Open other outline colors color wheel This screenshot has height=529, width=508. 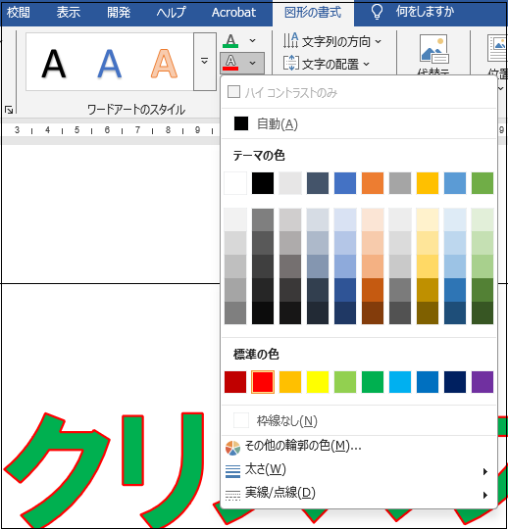232,448
